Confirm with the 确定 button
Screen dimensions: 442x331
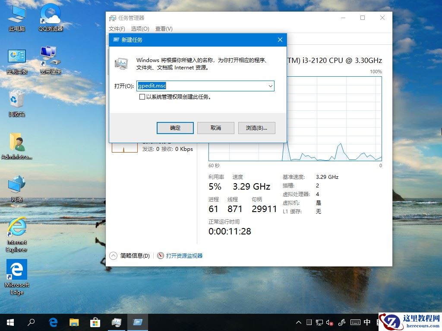(175, 128)
